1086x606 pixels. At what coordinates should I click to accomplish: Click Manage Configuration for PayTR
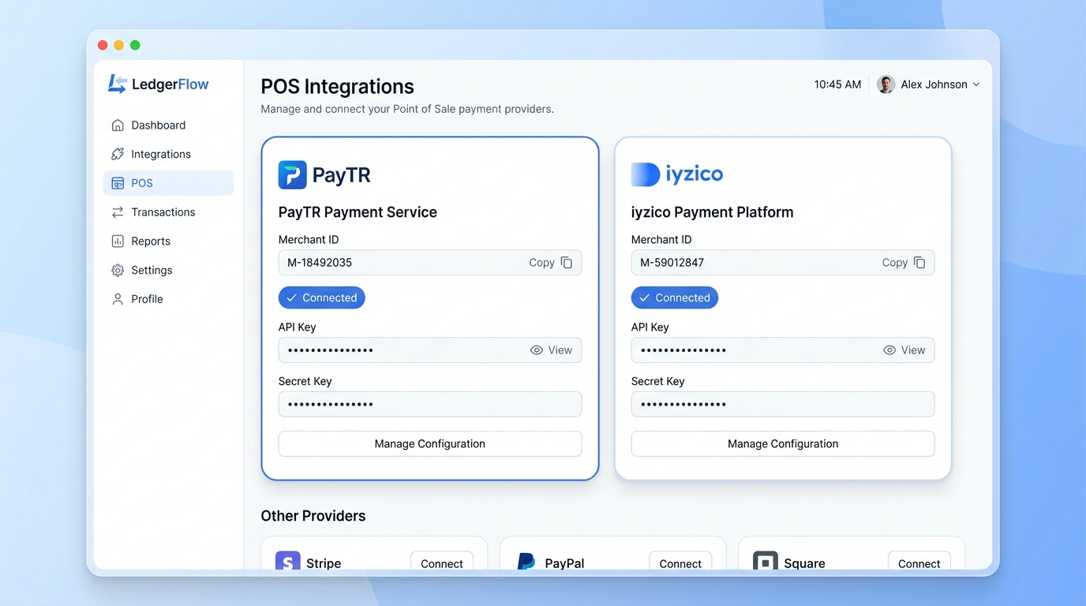430,443
